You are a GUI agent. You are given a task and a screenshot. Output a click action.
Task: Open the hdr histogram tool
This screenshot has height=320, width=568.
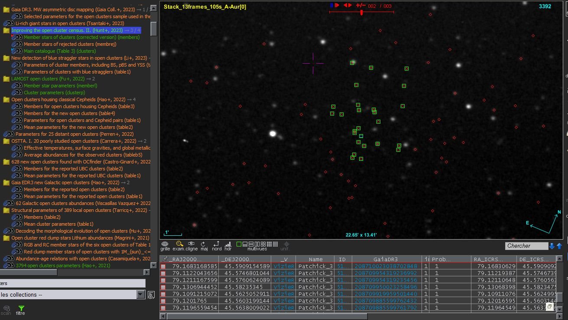pyautogui.click(x=228, y=244)
